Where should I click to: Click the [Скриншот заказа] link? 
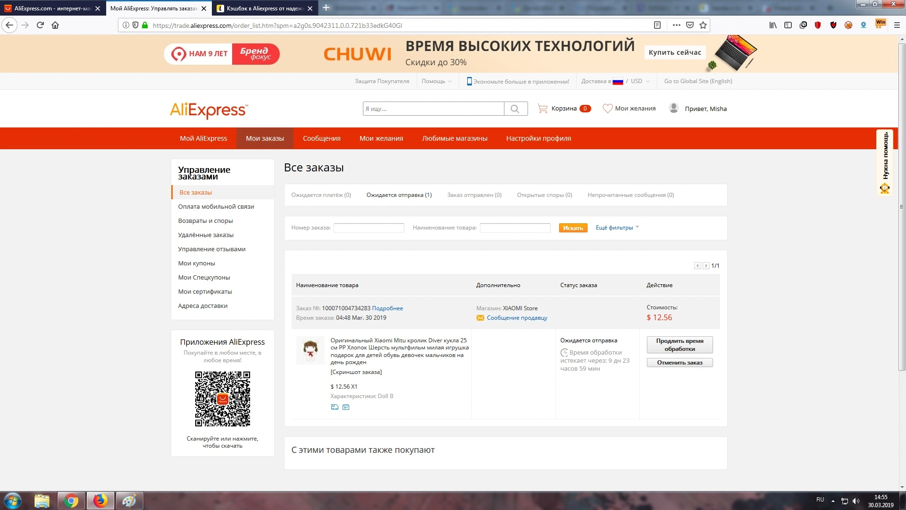[x=356, y=372]
